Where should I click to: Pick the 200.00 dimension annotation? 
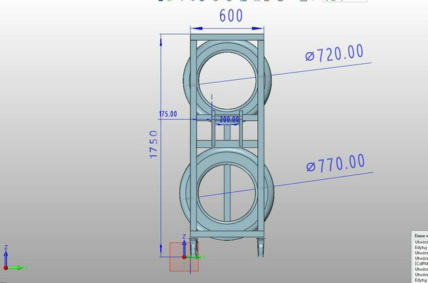pos(228,120)
